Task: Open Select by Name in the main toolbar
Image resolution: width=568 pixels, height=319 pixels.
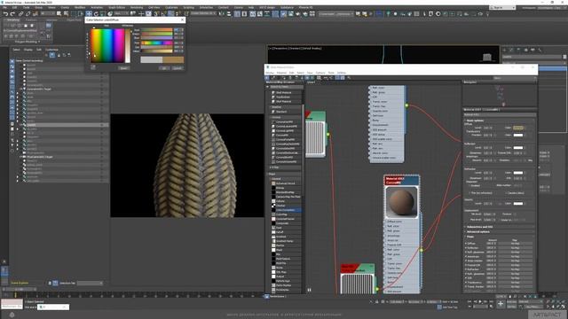Action: tap(66, 14)
